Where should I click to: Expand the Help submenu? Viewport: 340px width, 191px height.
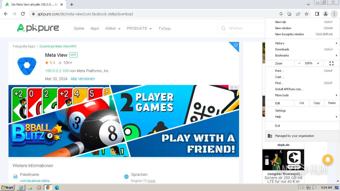(x=303, y=117)
